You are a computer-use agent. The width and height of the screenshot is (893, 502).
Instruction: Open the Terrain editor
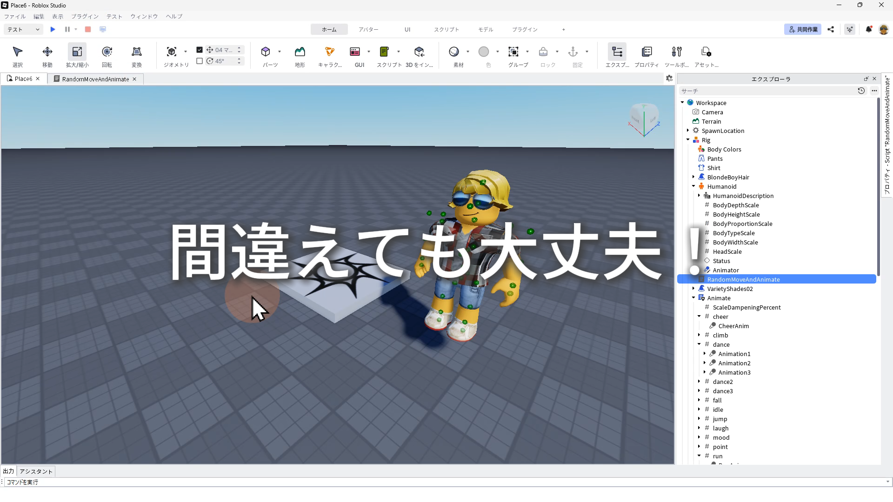[300, 52]
